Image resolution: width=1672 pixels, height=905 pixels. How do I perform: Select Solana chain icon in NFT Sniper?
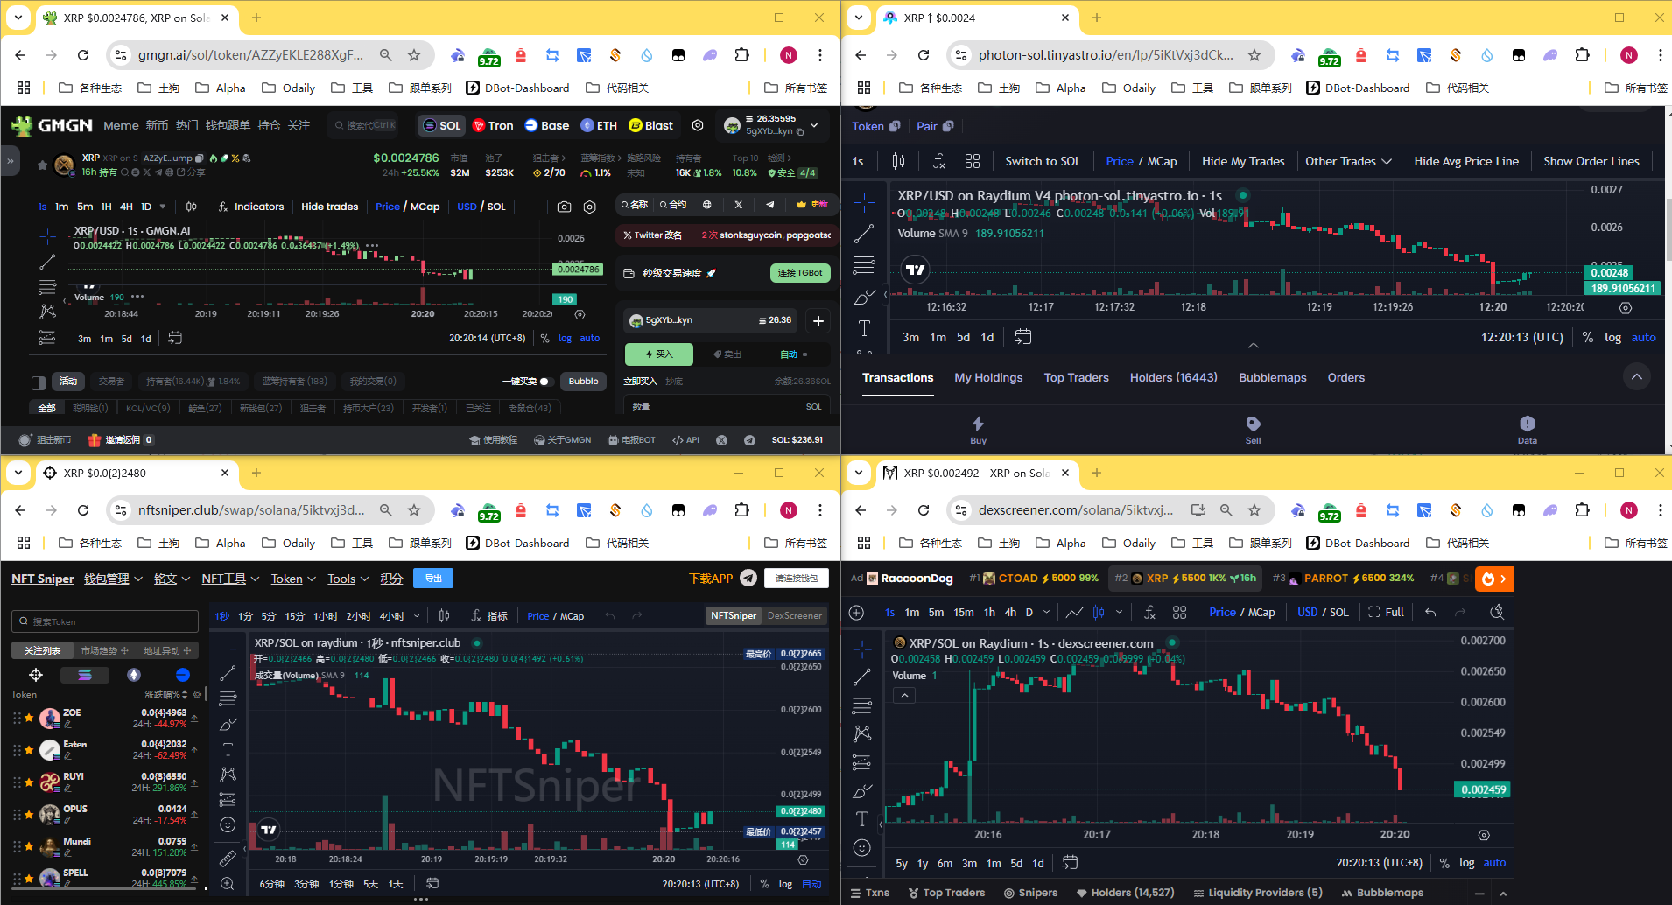[85, 675]
